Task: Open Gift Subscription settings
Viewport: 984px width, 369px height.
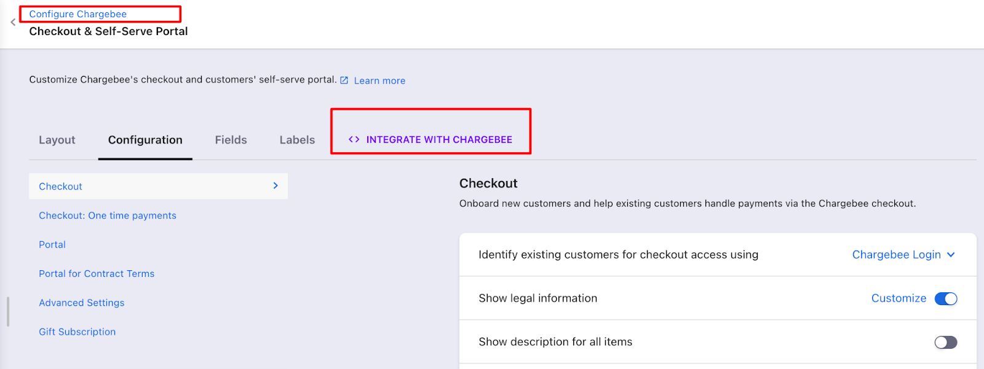Action: [77, 332]
